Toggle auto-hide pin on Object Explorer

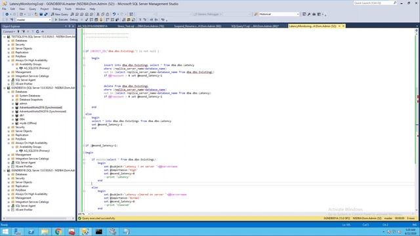[x=70, y=26]
